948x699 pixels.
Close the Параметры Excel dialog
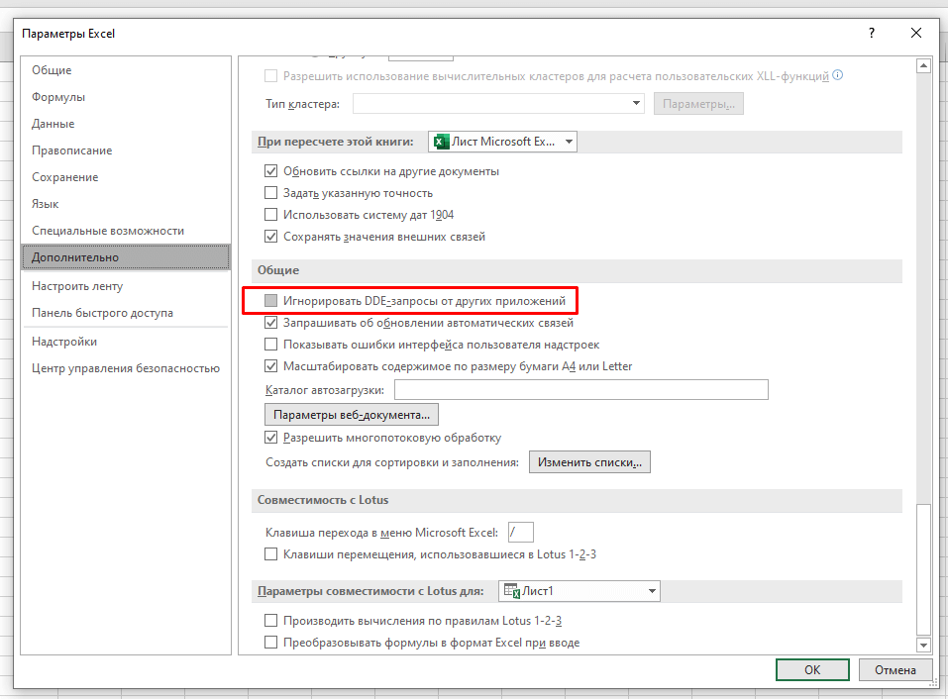click(x=916, y=34)
